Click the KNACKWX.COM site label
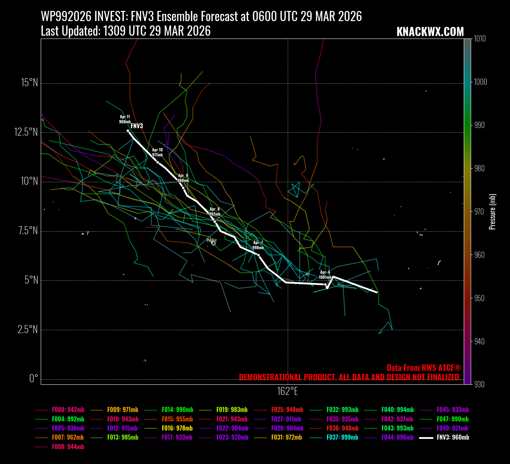The width and height of the screenshot is (510, 464). click(430, 32)
